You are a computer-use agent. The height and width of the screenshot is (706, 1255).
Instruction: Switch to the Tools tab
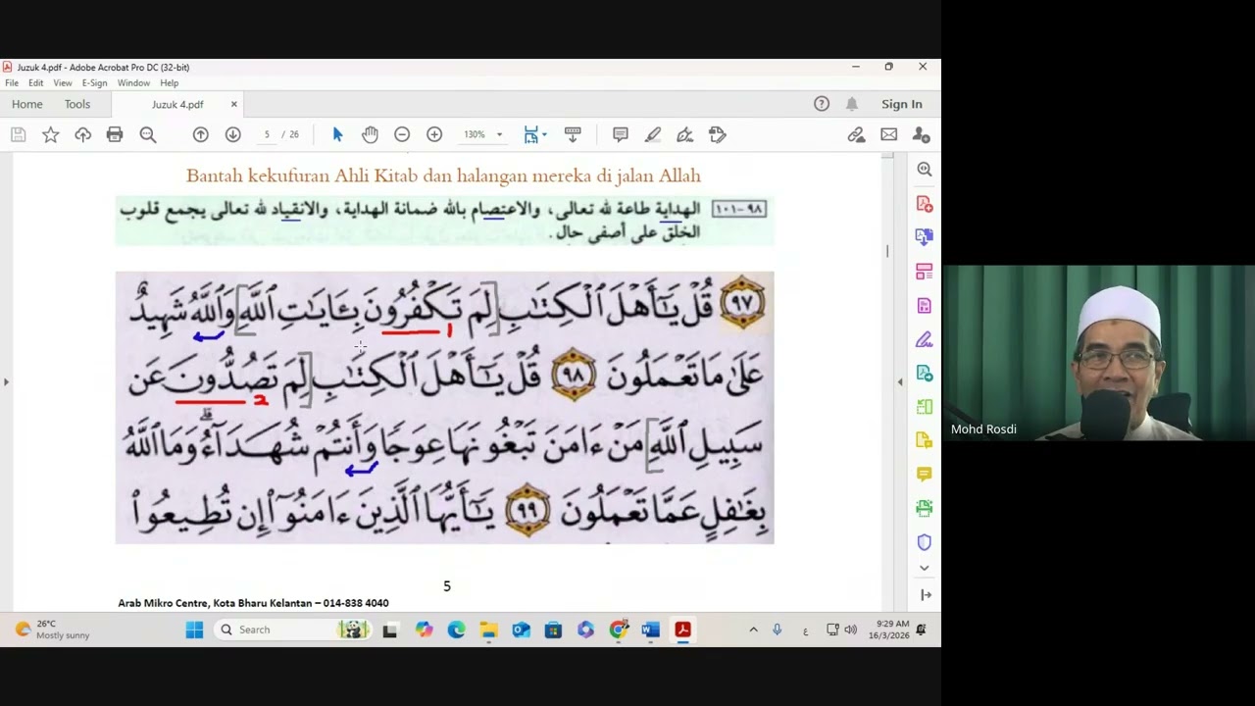(x=77, y=104)
